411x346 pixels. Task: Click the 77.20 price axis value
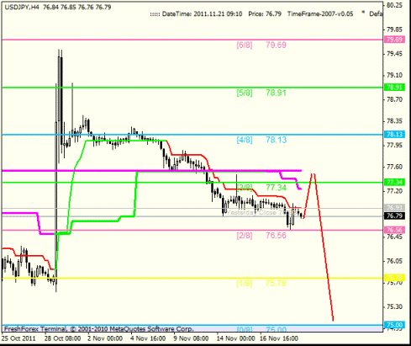coord(394,191)
